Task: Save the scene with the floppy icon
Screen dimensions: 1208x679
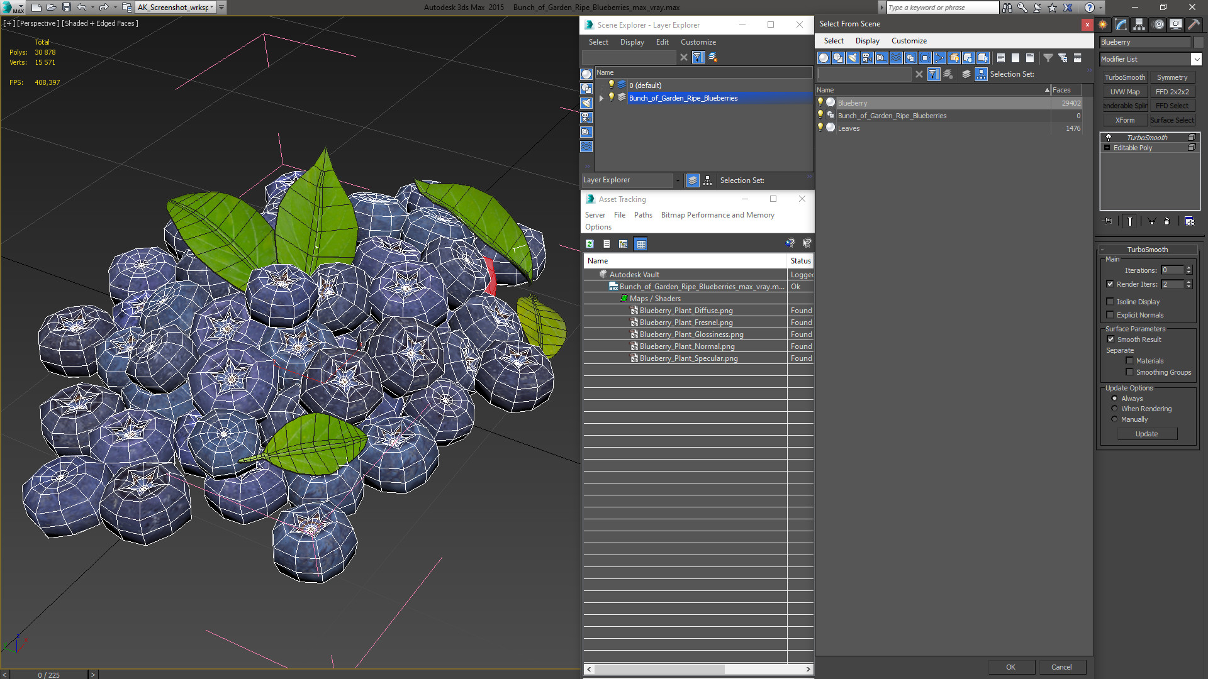Action: point(66,8)
